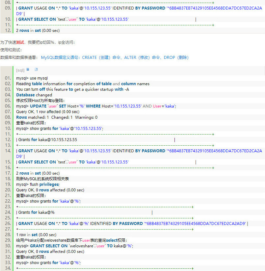The width and height of the screenshot is (265, 271).
Task: Open the MySQL数据定义语句 CREATE ALTER DROP link
Action: [115, 57]
